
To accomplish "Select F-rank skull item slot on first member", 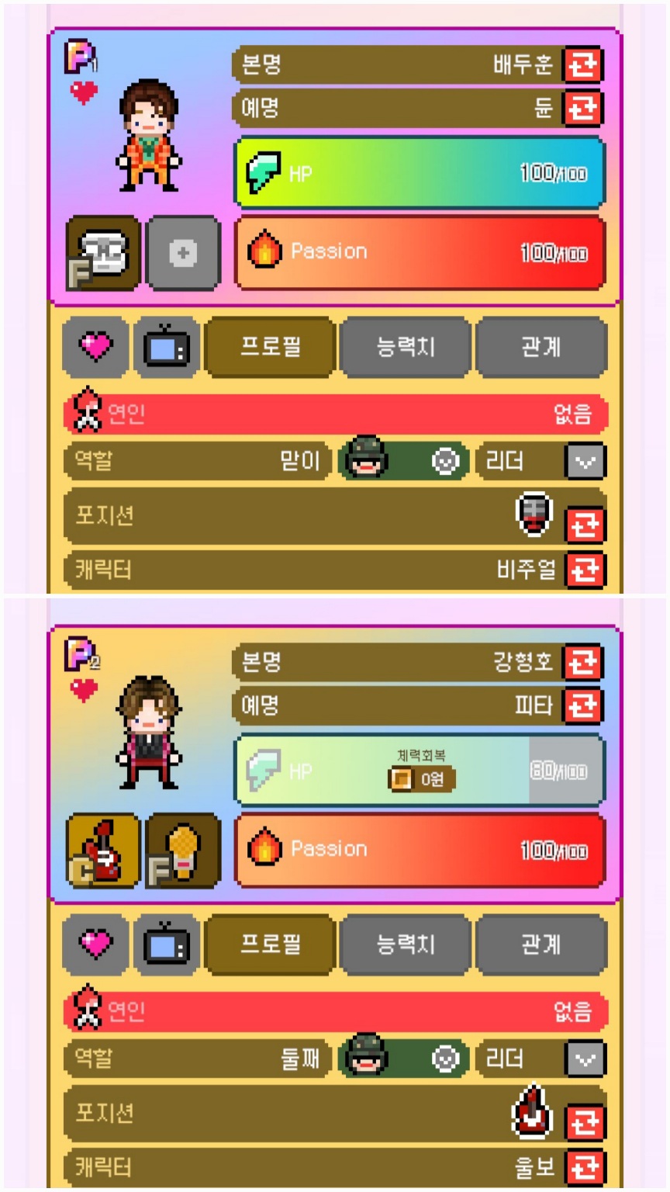I will 104,253.
